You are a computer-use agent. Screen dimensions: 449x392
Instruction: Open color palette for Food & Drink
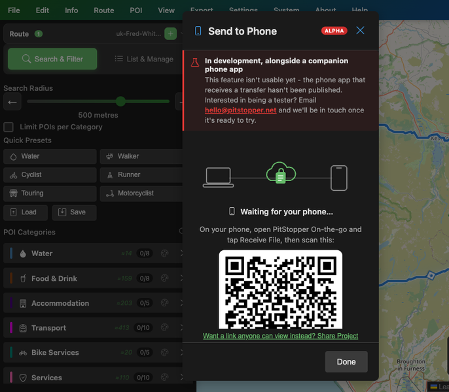[165, 278]
